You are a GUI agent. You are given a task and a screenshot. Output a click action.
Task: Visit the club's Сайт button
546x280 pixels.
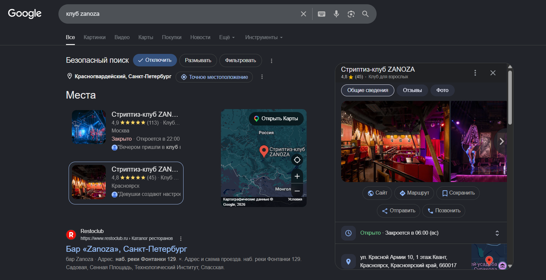point(377,193)
